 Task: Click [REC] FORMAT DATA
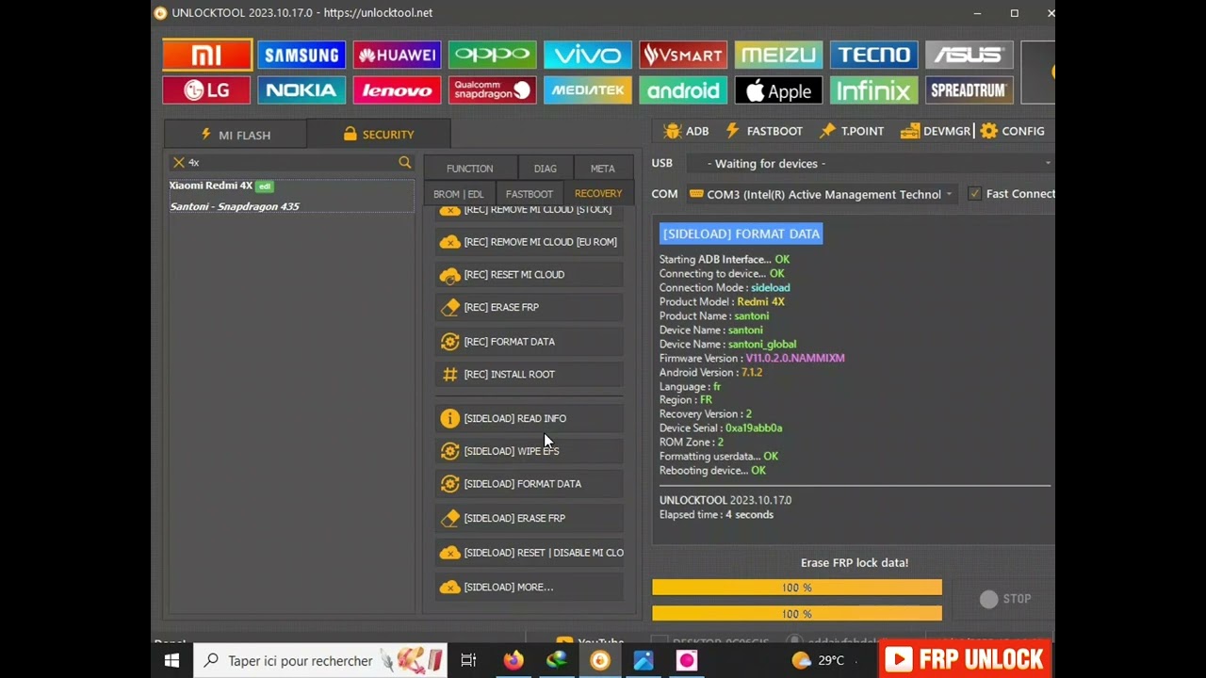(530, 342)
